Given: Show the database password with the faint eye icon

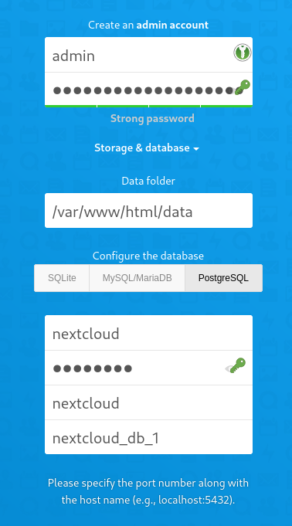Looking at the screenshot, I should pyautogui.click(x=229, y=369).
